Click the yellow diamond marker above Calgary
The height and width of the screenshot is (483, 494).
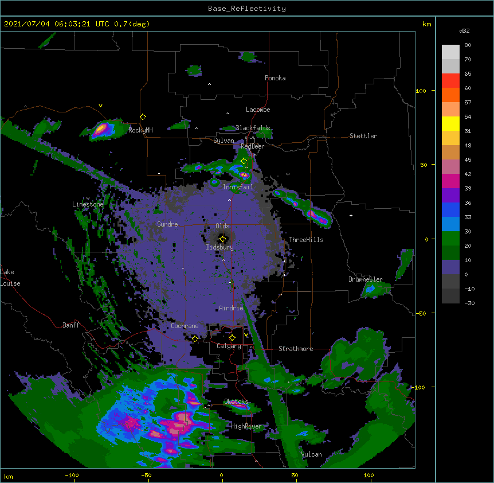232,338
